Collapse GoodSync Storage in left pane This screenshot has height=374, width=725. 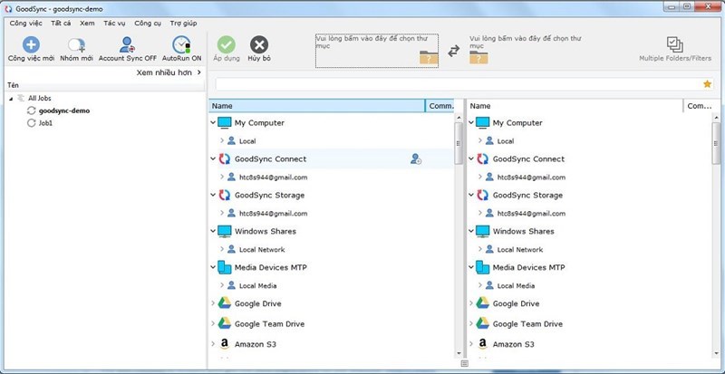213,195
